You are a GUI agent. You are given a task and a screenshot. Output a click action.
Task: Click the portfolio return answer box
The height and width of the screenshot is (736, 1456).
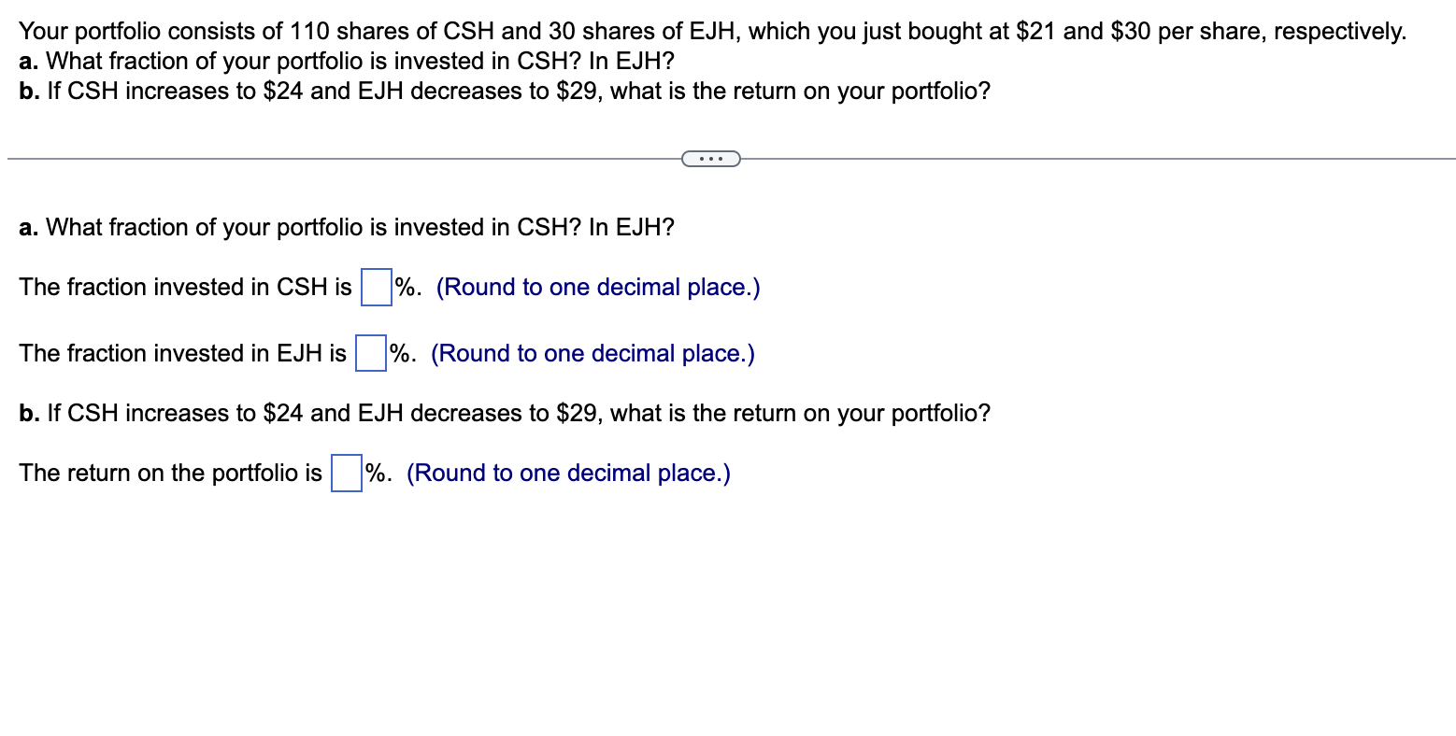pos(345,473)
